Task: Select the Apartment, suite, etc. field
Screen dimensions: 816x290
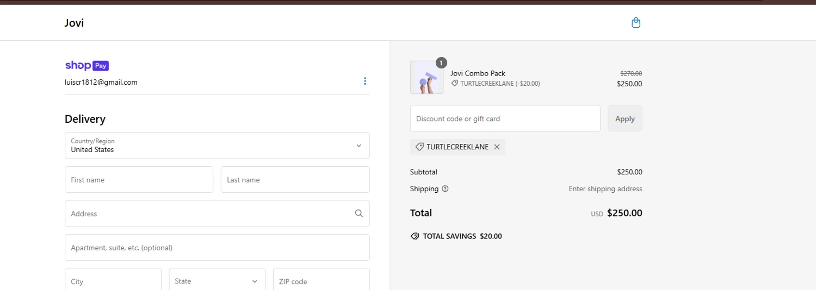Action: click(217, 248)
